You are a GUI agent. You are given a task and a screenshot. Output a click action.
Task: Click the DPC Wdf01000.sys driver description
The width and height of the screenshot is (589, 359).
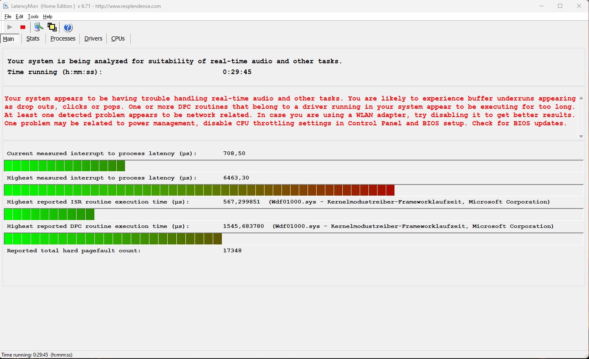click(x=413, y=226)
